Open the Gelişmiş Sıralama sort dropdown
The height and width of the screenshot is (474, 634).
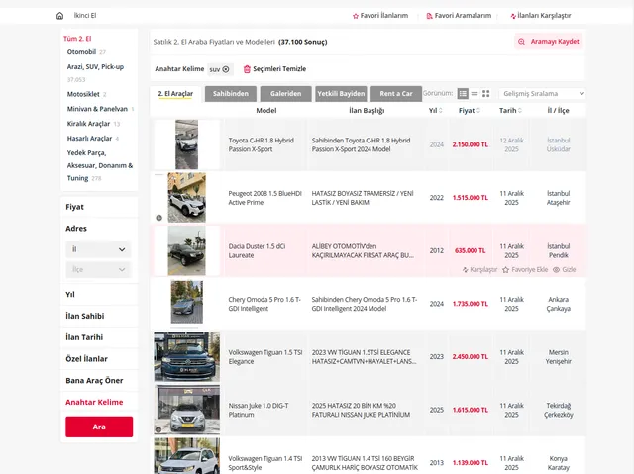pos(543,93)
